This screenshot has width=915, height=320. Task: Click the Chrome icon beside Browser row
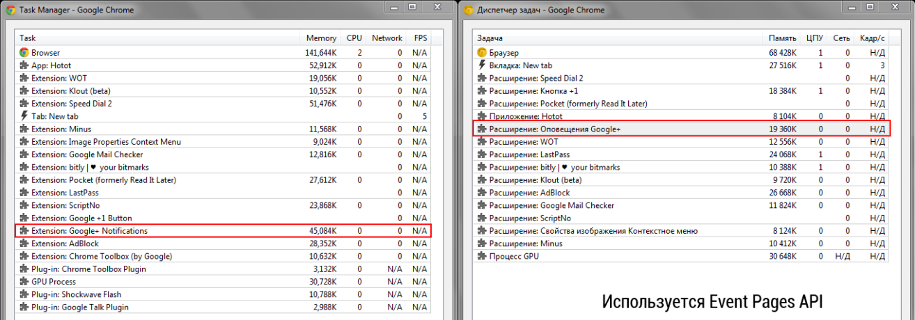24,53
